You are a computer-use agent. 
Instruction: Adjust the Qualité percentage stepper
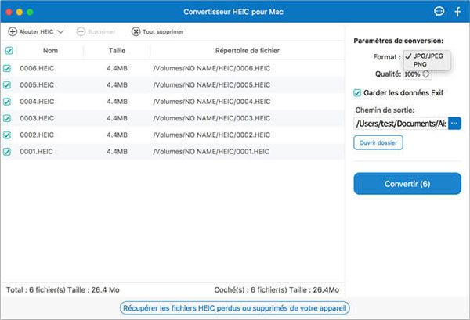[426, 74]
